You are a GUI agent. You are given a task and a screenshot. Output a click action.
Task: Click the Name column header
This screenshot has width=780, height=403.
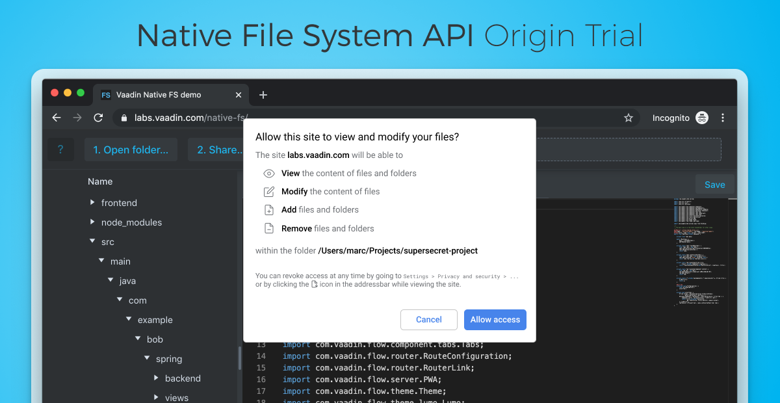[100, 181]
